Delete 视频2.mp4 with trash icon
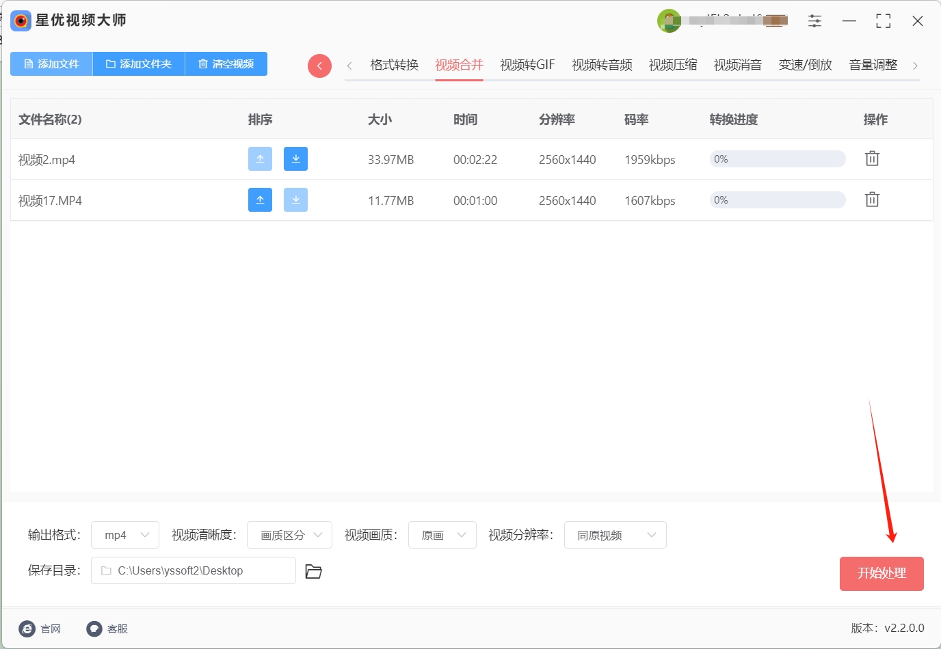 click(x=872, y=158)
